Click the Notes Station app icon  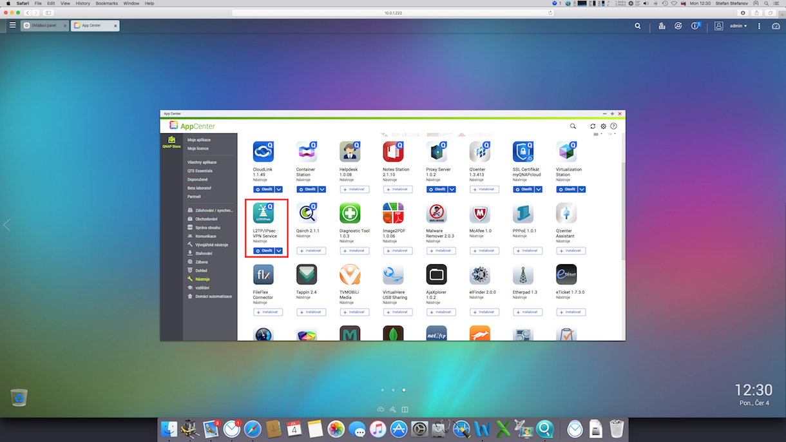point(393,152)
